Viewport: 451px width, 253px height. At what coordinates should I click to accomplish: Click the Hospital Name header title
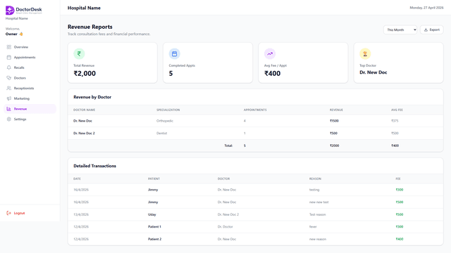(x=84, y=8)
